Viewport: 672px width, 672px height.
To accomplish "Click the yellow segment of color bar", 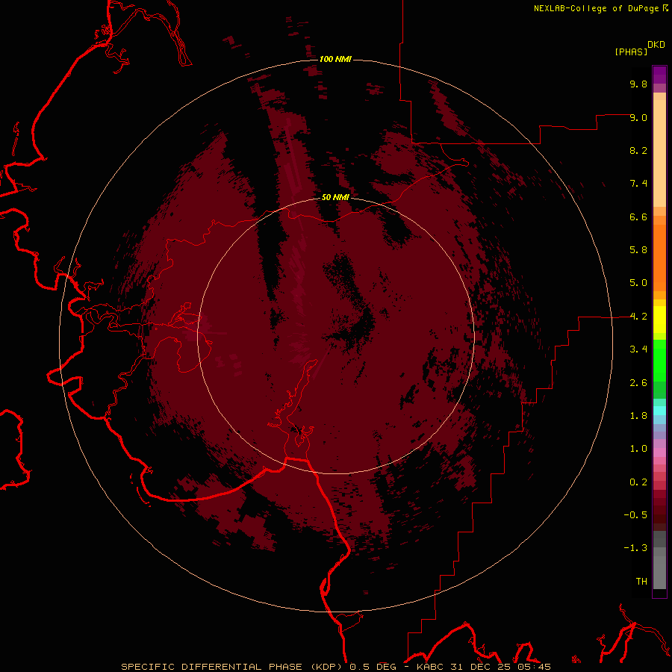I will pyautogui.click(x=659, y=320).
